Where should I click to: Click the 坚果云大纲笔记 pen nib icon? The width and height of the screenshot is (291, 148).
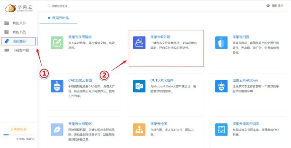click(x=57, y=130)
